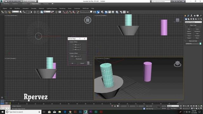This screenshot has height=114, width=203.
Task: Open Select by Name list icon
Action: [24, 12]
